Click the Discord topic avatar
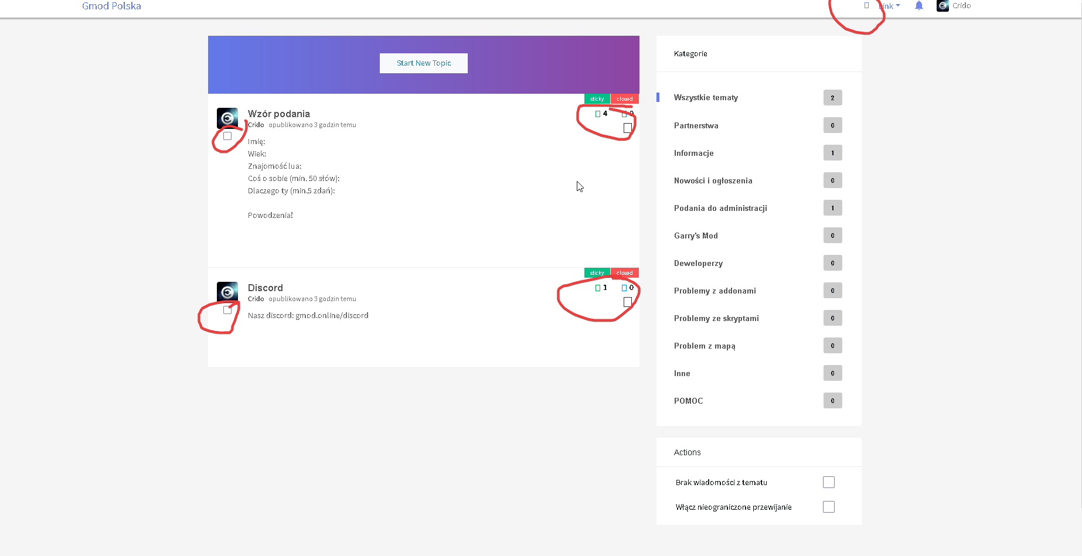The width and height of the screenshot is (1082, 556). click(x=227, y=291)
